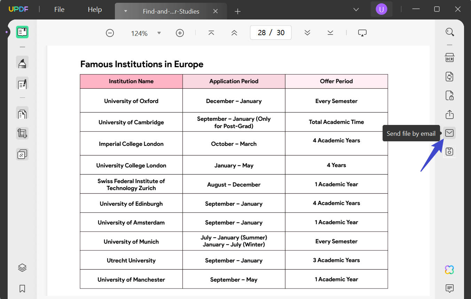
Task: Go to the next page
Action: (x=307, y=33)
